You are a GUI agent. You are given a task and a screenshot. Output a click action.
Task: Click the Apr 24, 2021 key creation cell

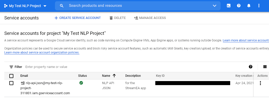[x=244, y=83]
